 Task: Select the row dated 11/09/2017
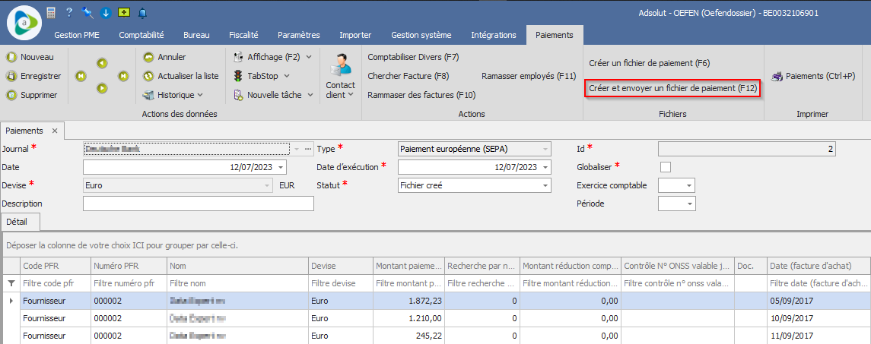(435, 336)
